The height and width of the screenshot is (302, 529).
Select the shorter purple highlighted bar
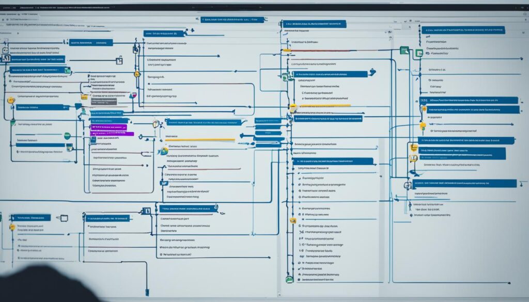pos(108,128)
